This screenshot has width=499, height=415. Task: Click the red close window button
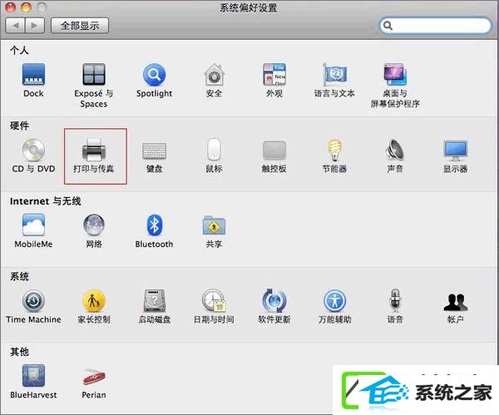(11, 7)
